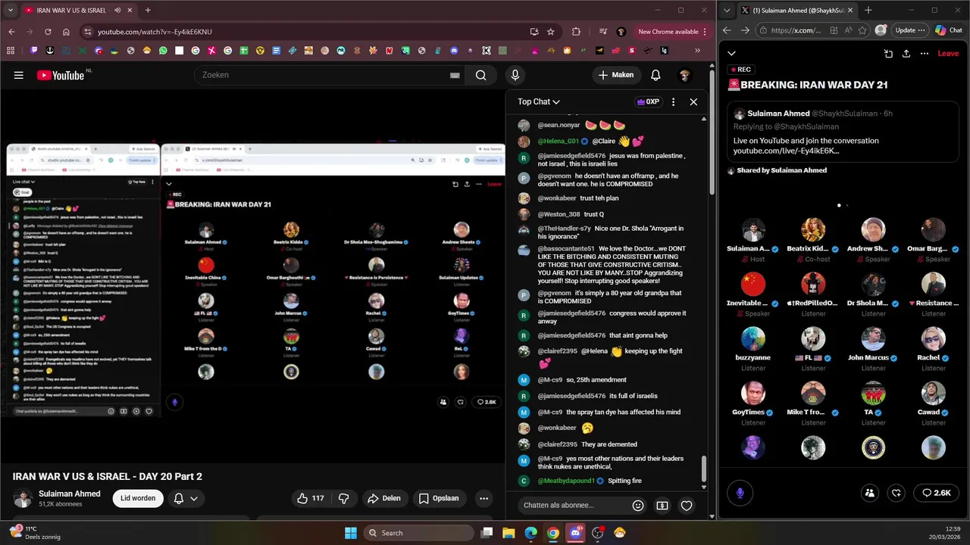Screen dimensions: 970x545
Task: Open live chat more options menu
Action: (x=673, y=101)
